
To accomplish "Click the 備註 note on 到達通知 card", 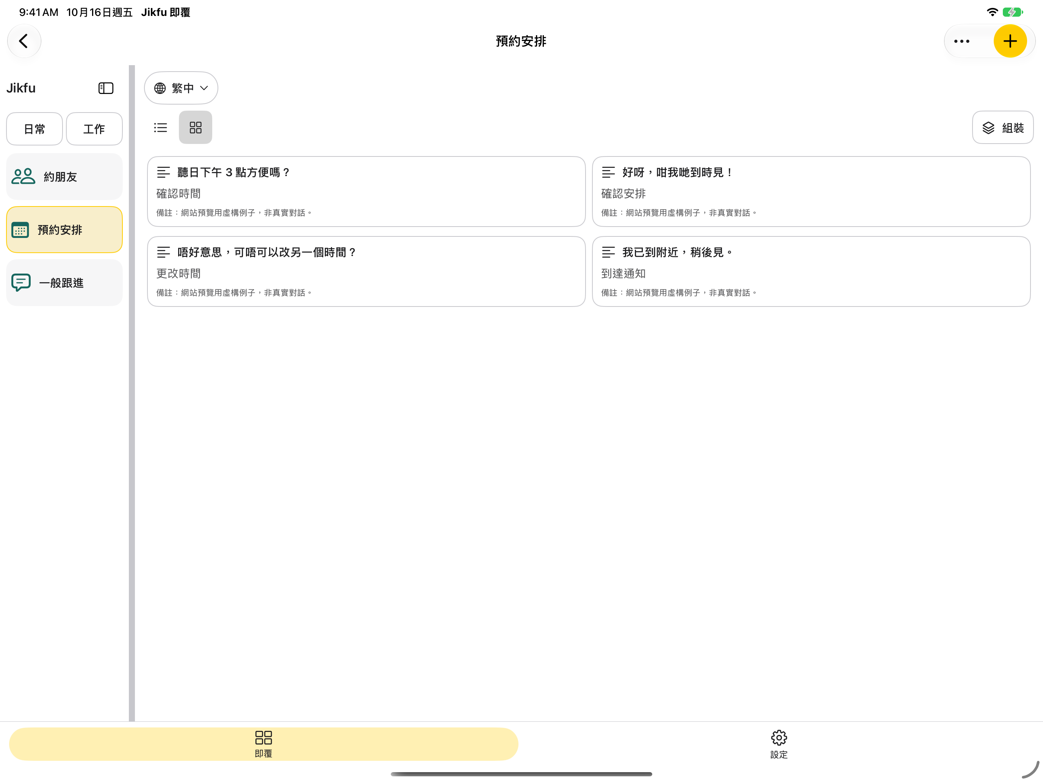I will click(x=680, y=293).
